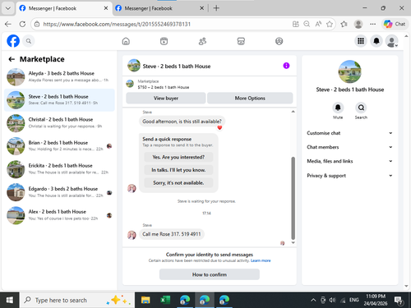Screen dimensions: 411x308
Task: Open the tab list dropdown arrow
Action: 8,8
